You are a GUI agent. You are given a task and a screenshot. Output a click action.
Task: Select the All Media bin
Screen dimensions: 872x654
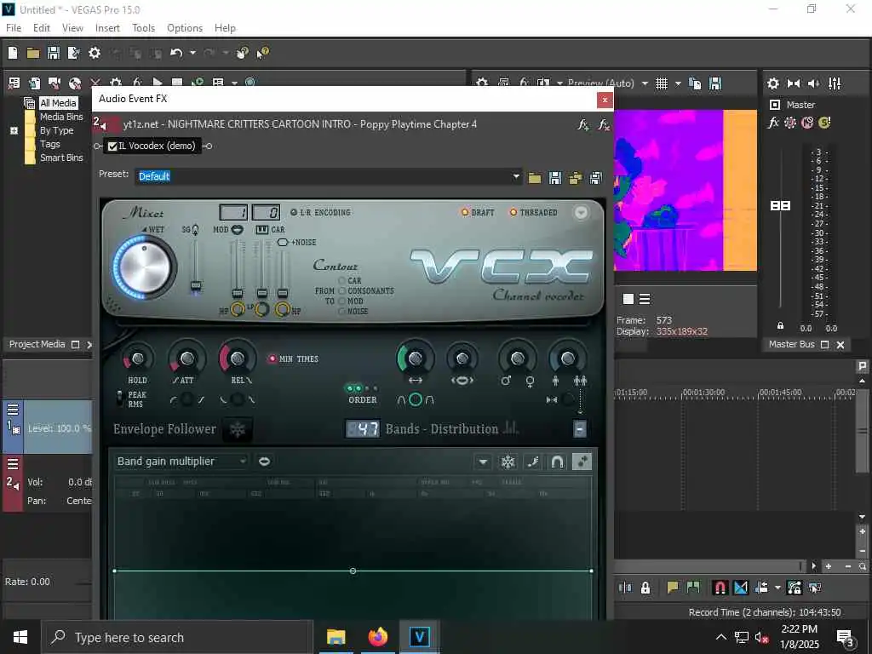(x=58, y=103)
